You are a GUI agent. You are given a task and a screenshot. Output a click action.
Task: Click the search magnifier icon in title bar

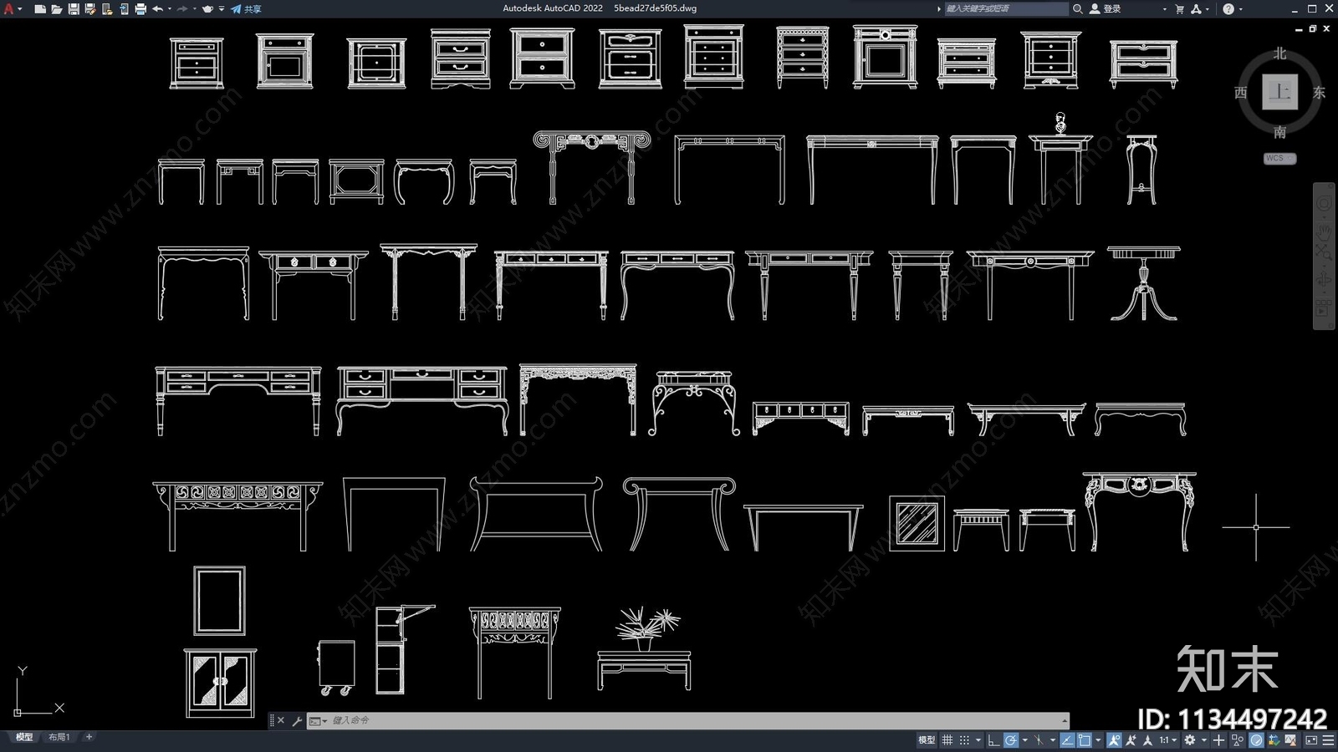tap(1078, 8)
